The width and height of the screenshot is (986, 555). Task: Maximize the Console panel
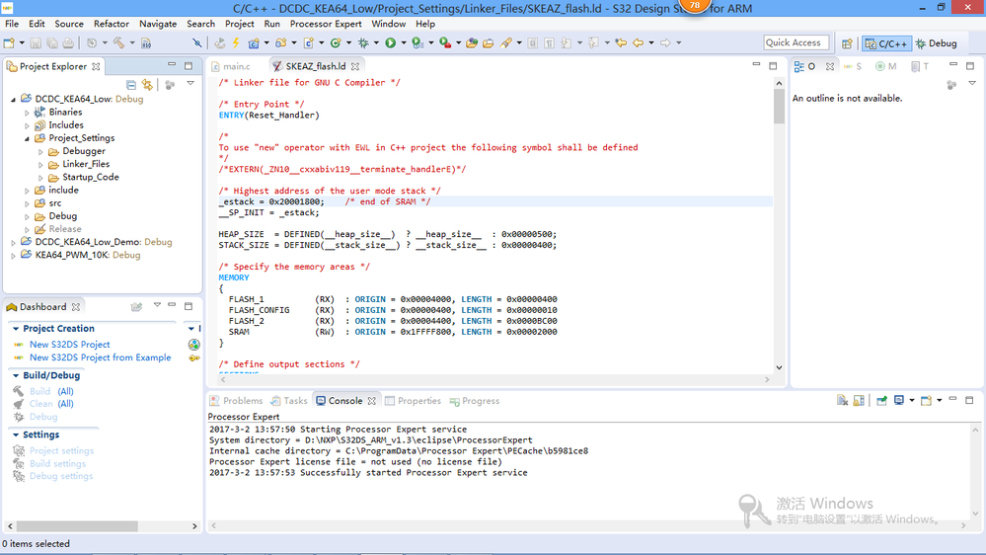969,400
